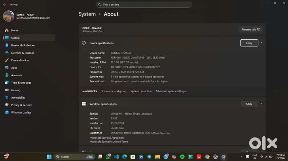The width and height of the screenshot is (288, 161).
Task: Launch Spotify from the taskbar
Action: tap(182, 157)
